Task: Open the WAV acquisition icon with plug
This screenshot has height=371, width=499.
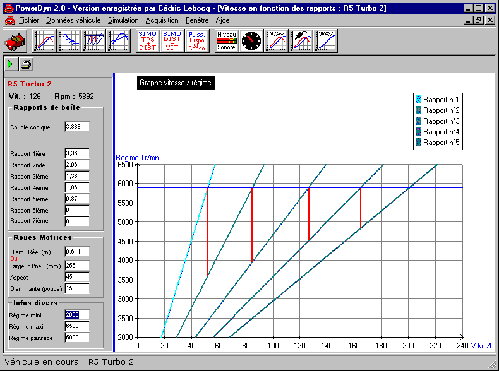Action: click(301, 42)
